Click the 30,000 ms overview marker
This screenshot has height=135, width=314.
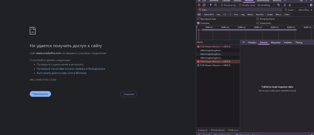[291, 27]
